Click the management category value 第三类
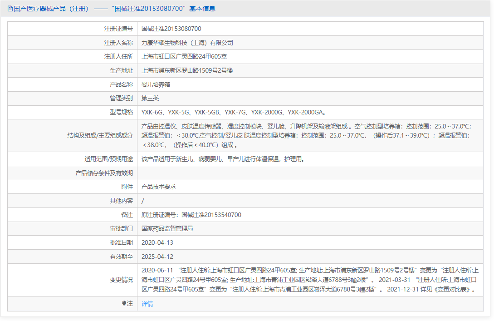This screenshot has height=321, width=494. (150, 98)
